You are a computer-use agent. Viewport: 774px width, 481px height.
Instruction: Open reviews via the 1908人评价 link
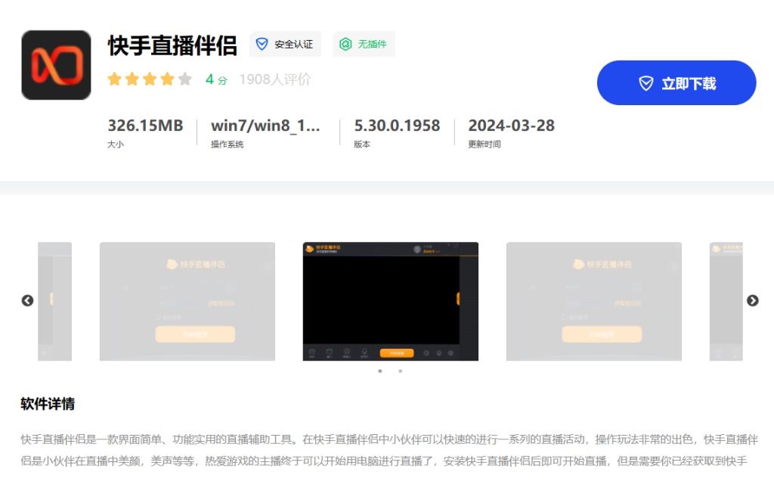click(274, 79)
